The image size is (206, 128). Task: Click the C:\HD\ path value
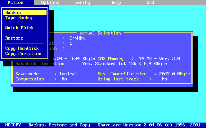[77, 38]
